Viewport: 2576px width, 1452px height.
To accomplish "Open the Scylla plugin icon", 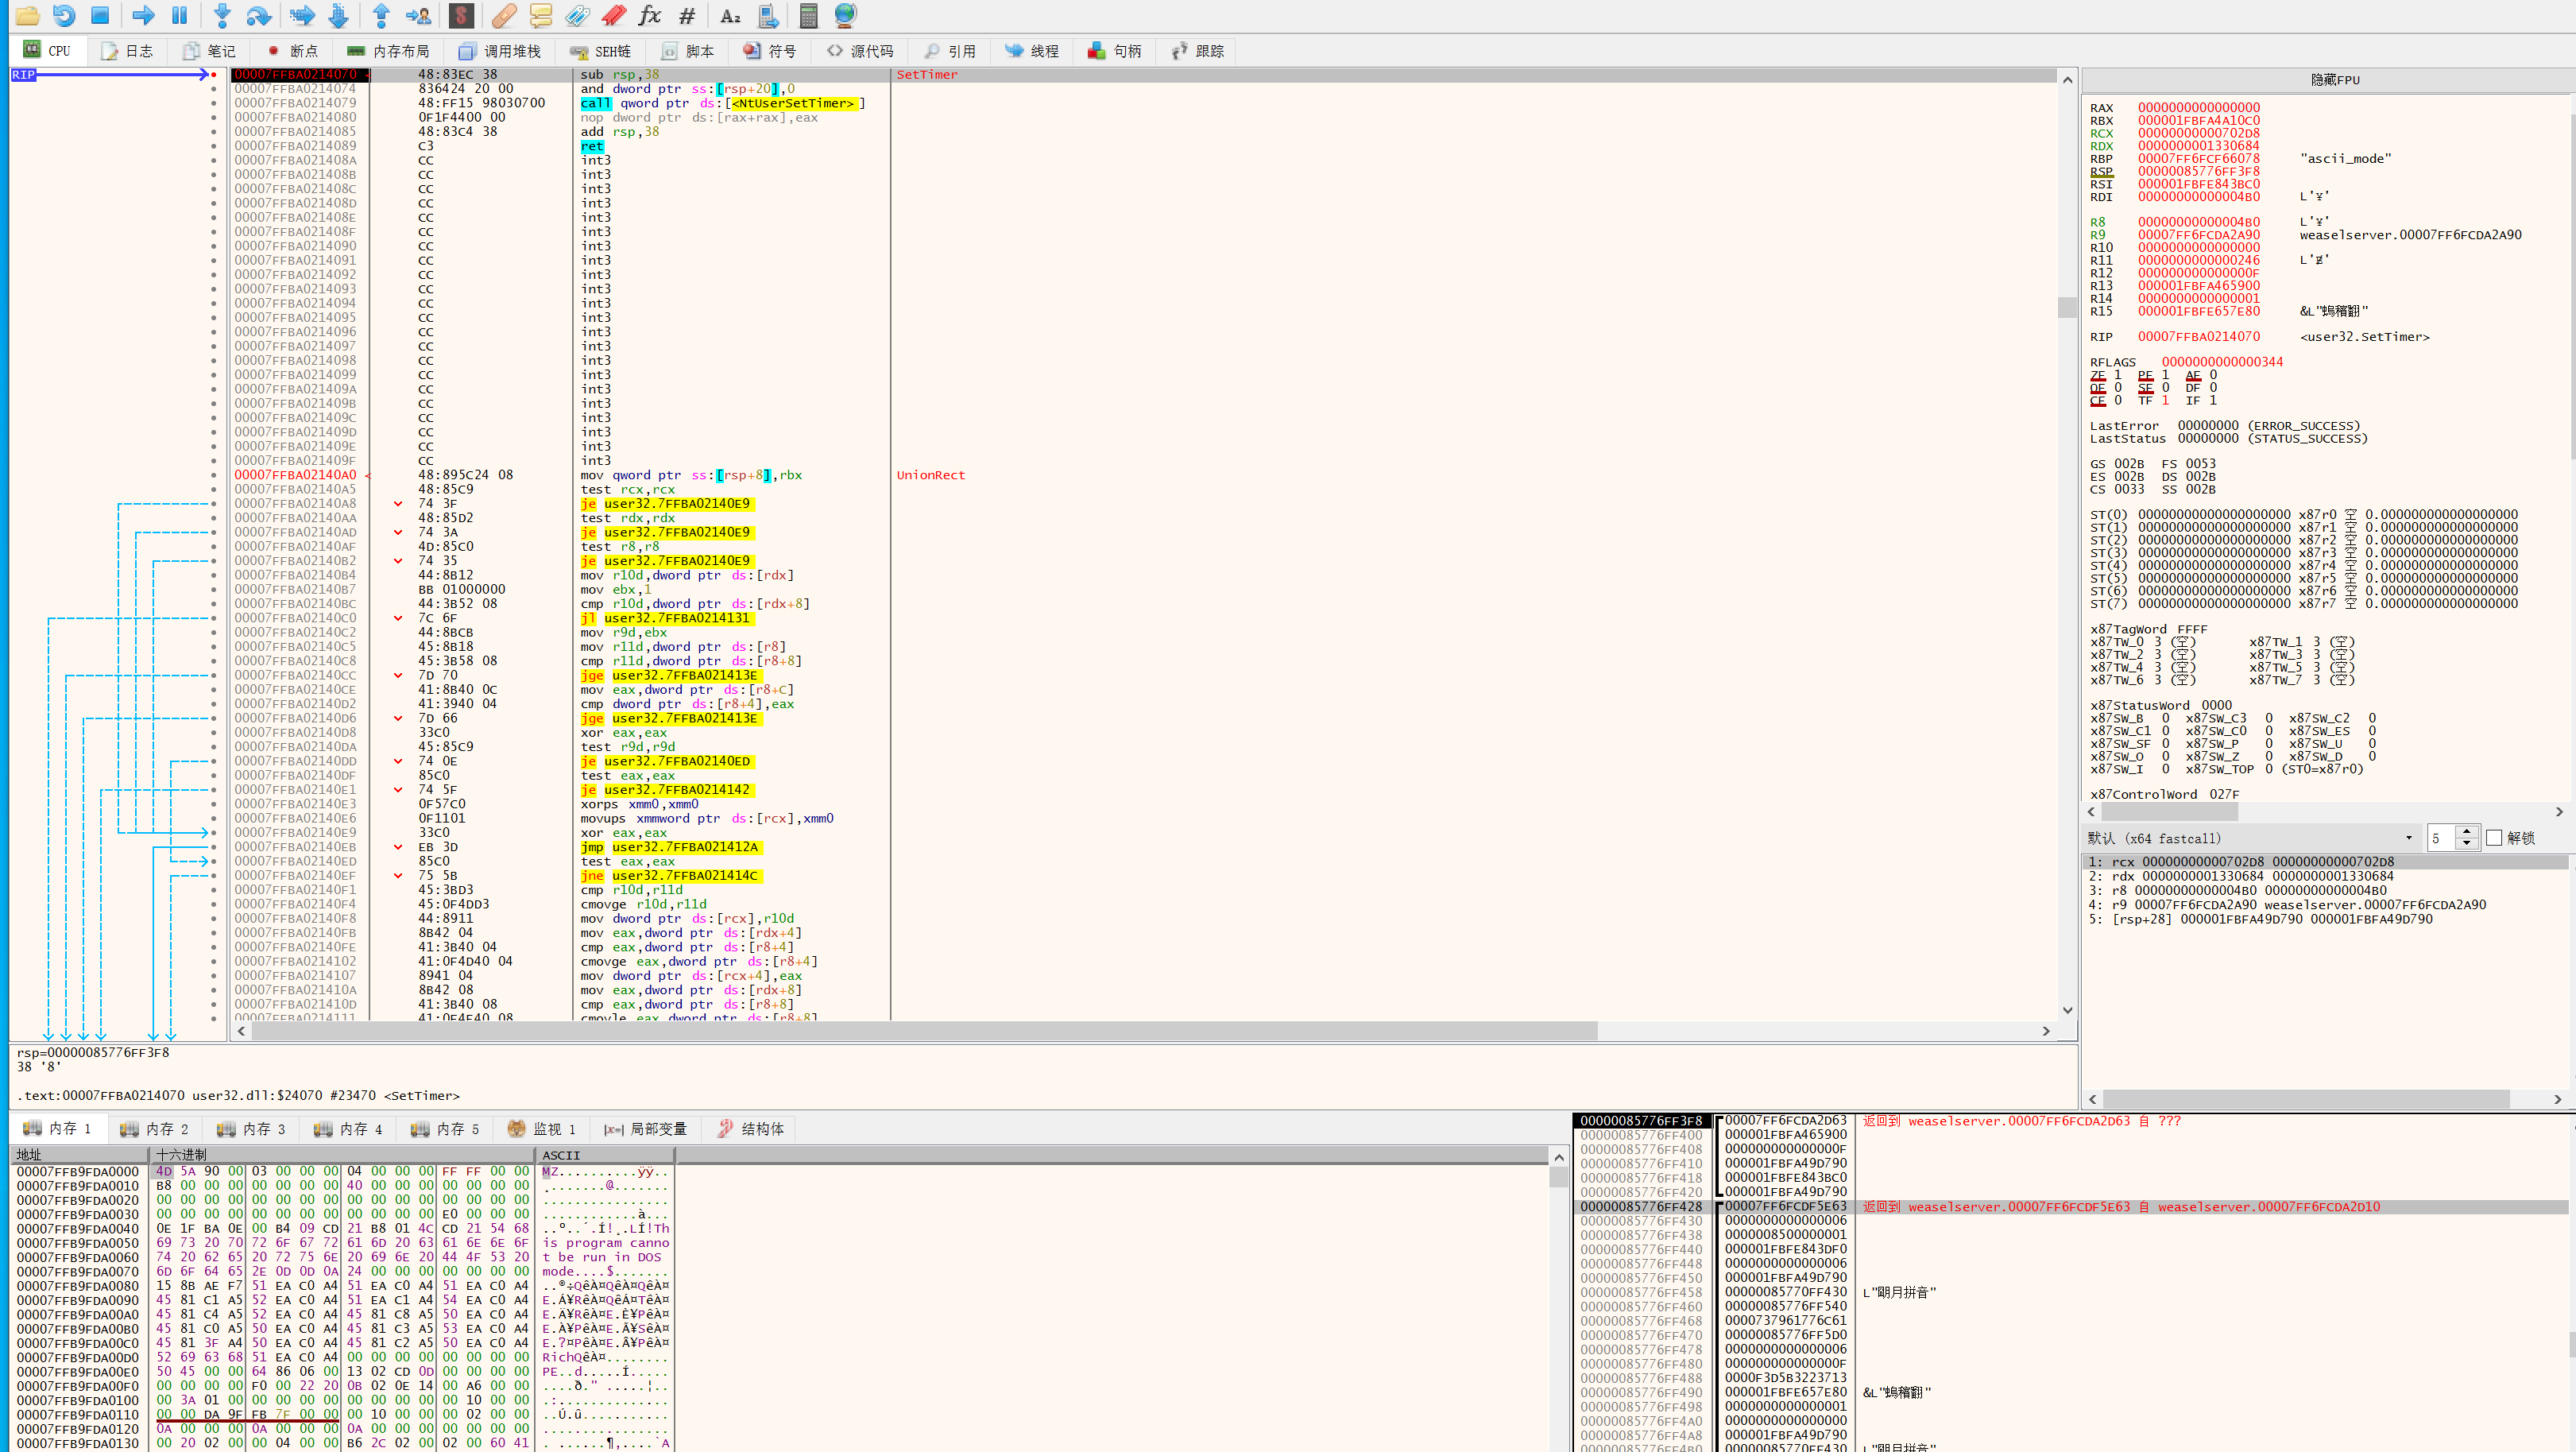I will (461, 15).
